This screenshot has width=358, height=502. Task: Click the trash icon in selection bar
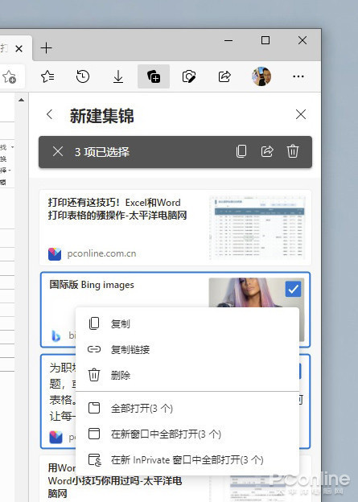point(293,151)
